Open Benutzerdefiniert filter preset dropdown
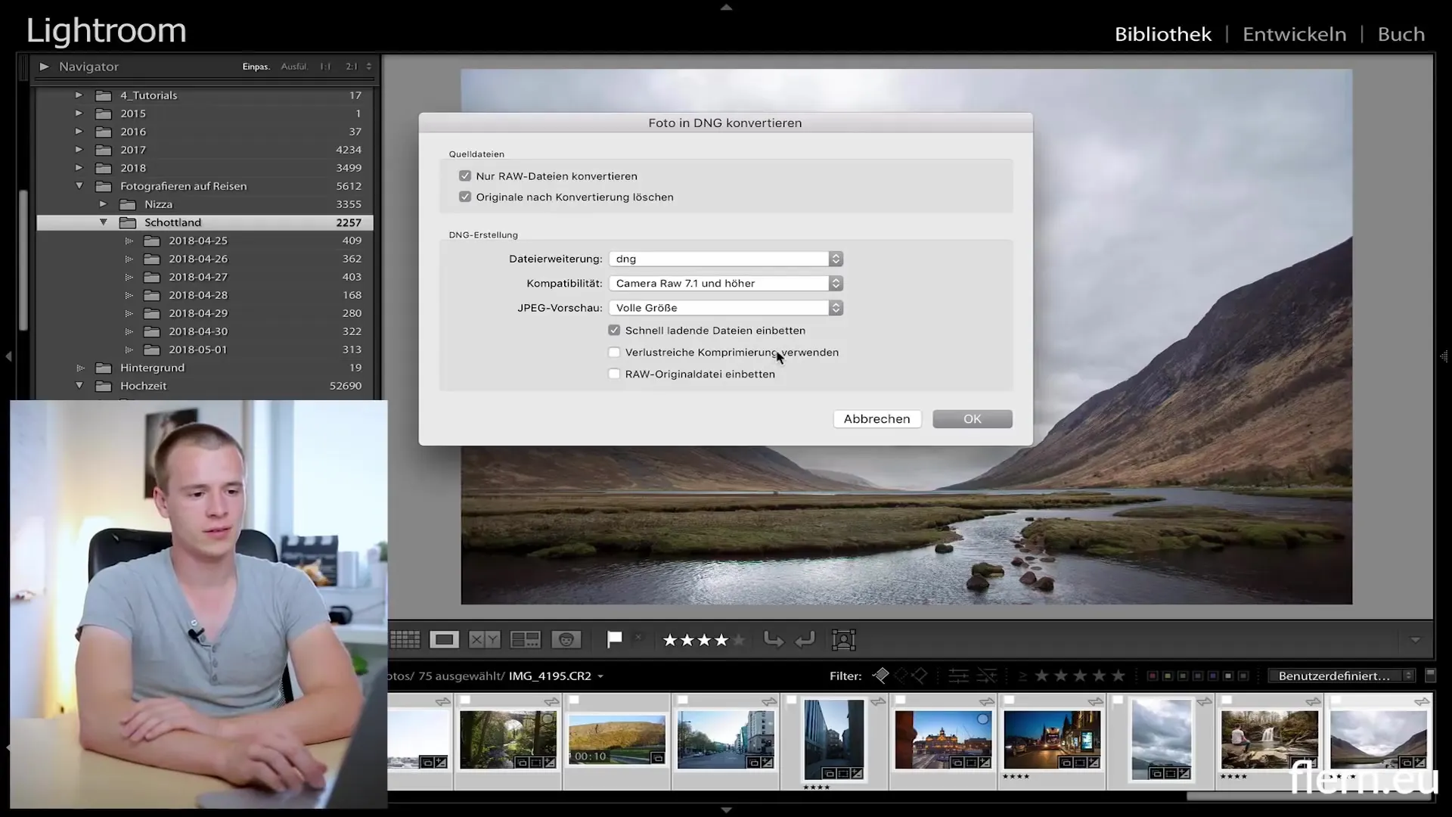The image size is (1452, 817). click(x=1342, y=676)
